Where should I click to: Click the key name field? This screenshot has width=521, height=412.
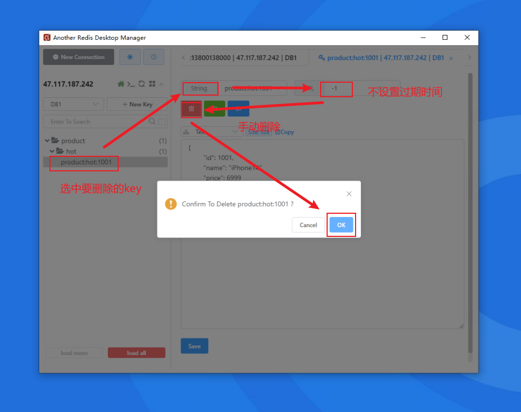pyautogui.click(x=253, y=89)
